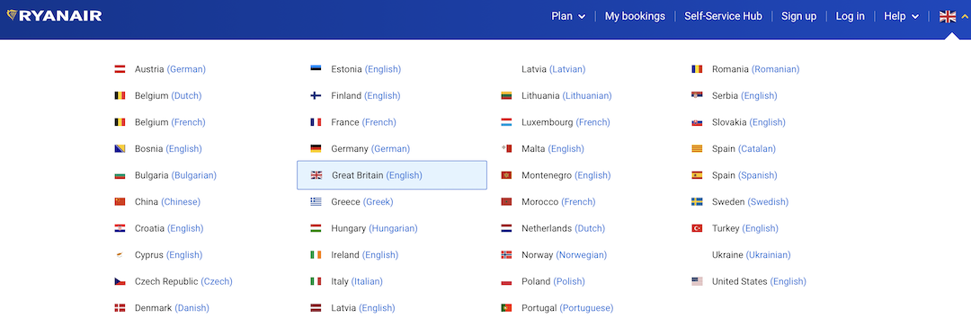The image size is (971, 327).
Task: Click the Austria flag icon
Action: point(120,69)
